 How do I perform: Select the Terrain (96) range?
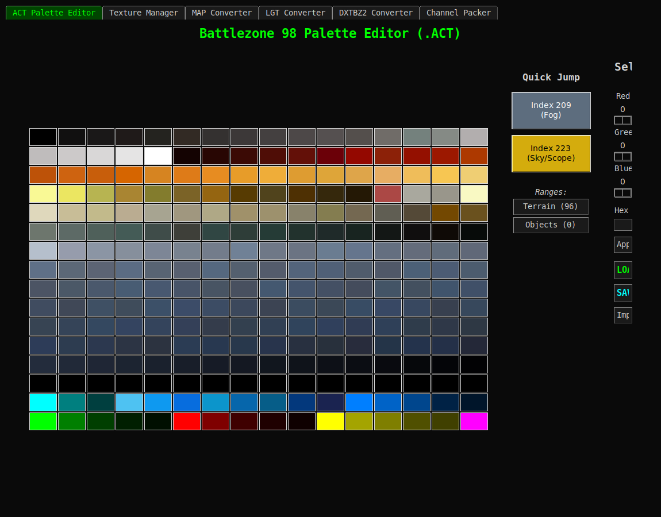(551, 206)
